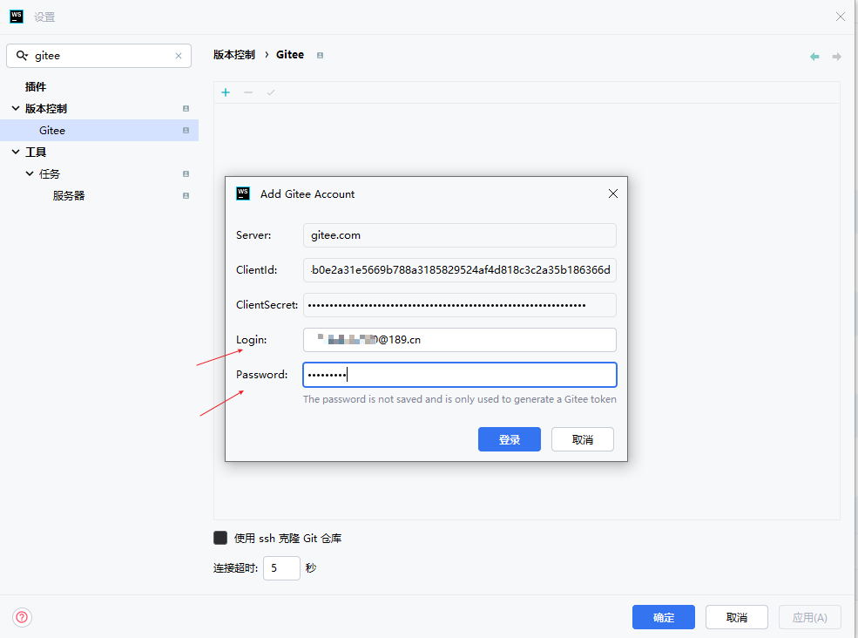Collapse the 版本控制 tree node
The width and height of the screenshot is (858, 638).
(x=16, y=108)
